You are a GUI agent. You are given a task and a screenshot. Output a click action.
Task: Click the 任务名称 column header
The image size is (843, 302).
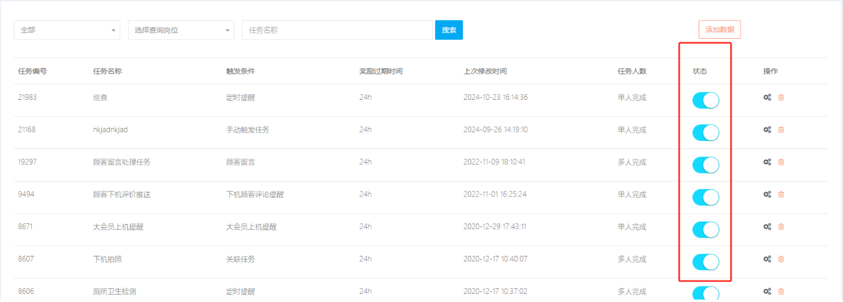[x=107, y=71]
